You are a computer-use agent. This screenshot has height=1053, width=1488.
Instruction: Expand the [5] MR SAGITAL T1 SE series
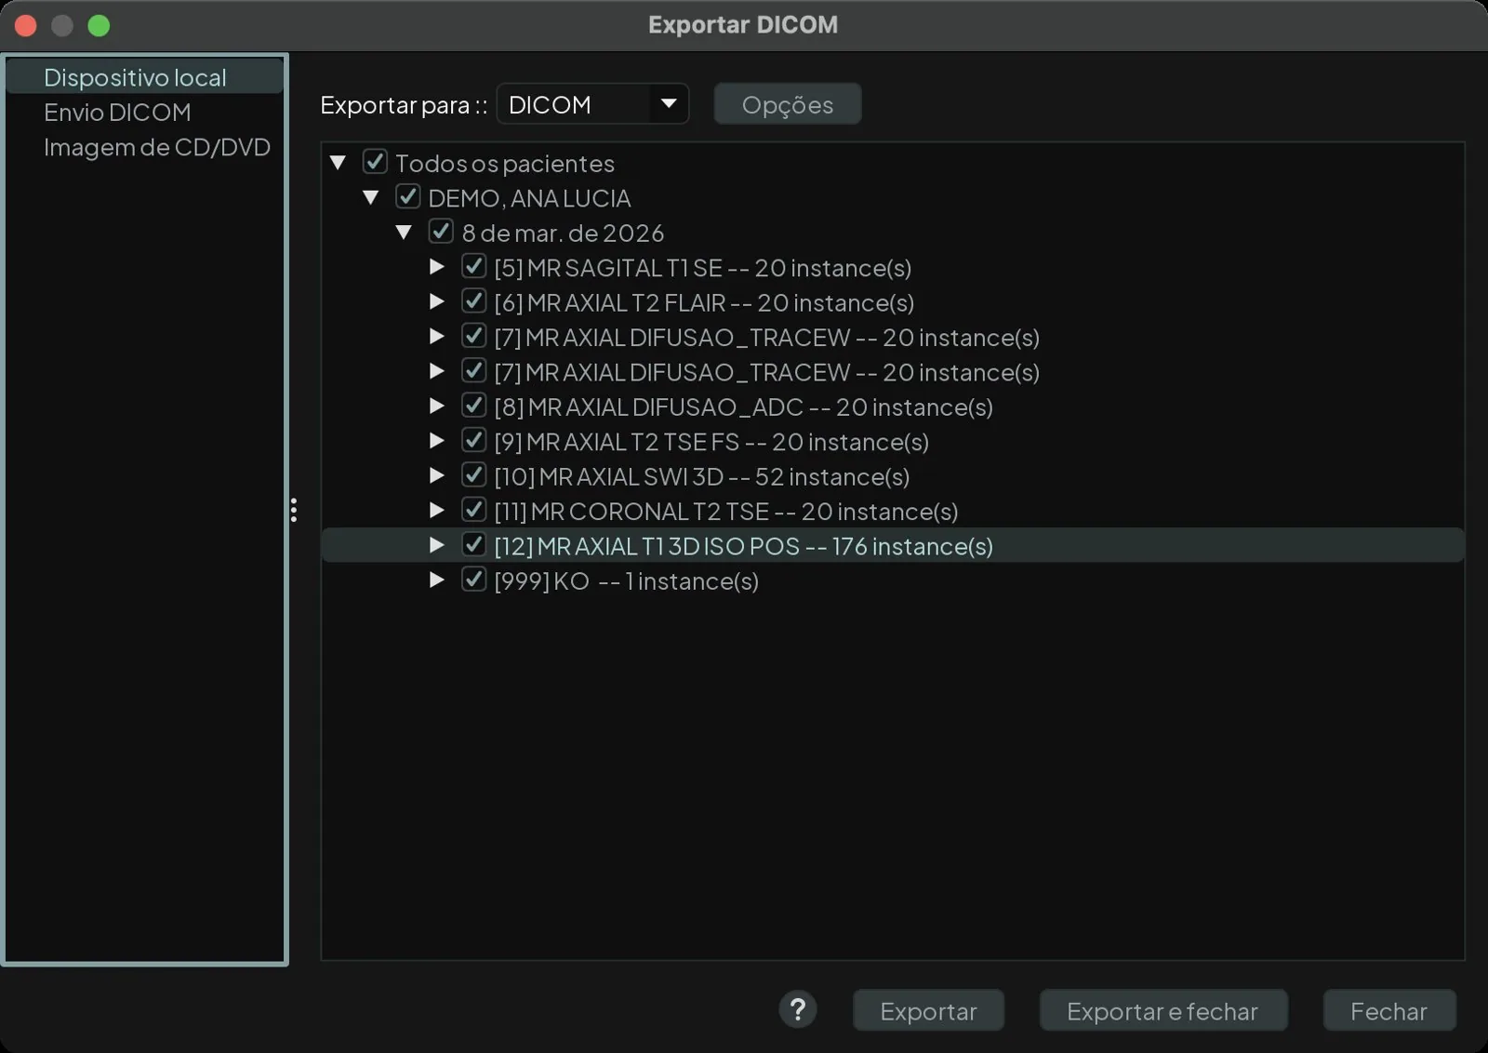436,267
